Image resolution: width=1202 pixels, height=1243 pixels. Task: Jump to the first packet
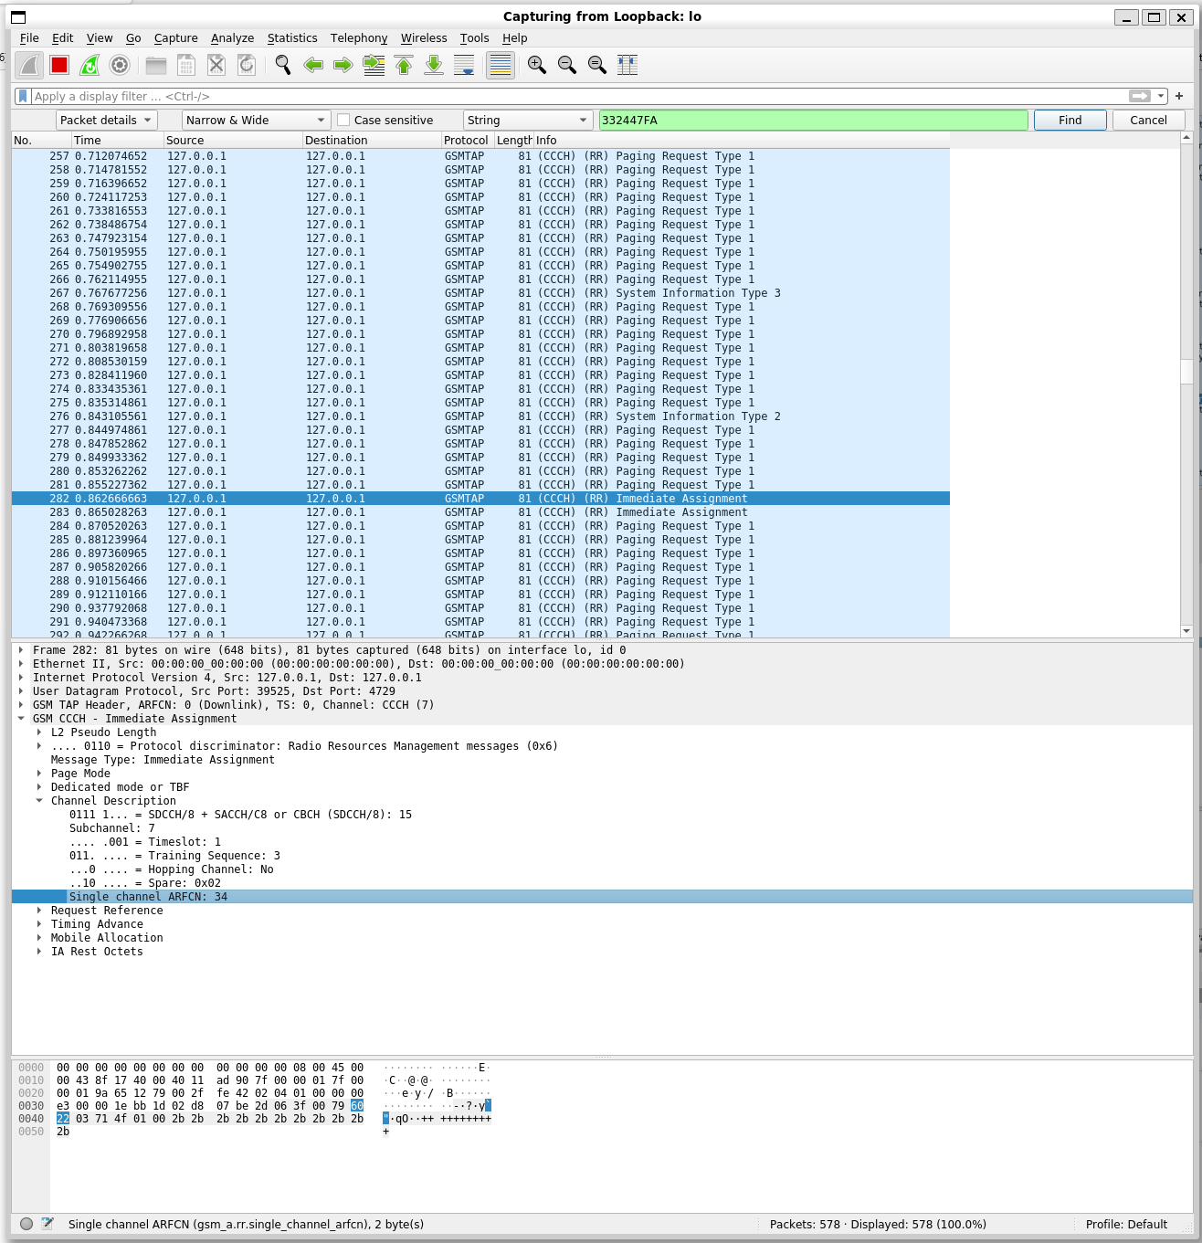tap(404, 64)
